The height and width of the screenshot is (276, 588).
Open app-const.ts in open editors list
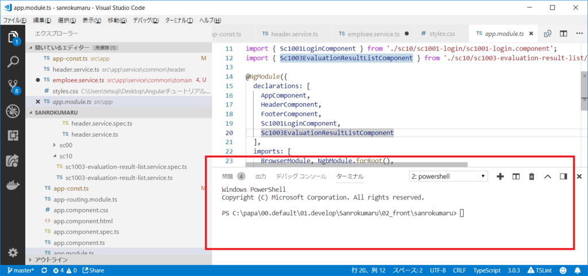118,58
